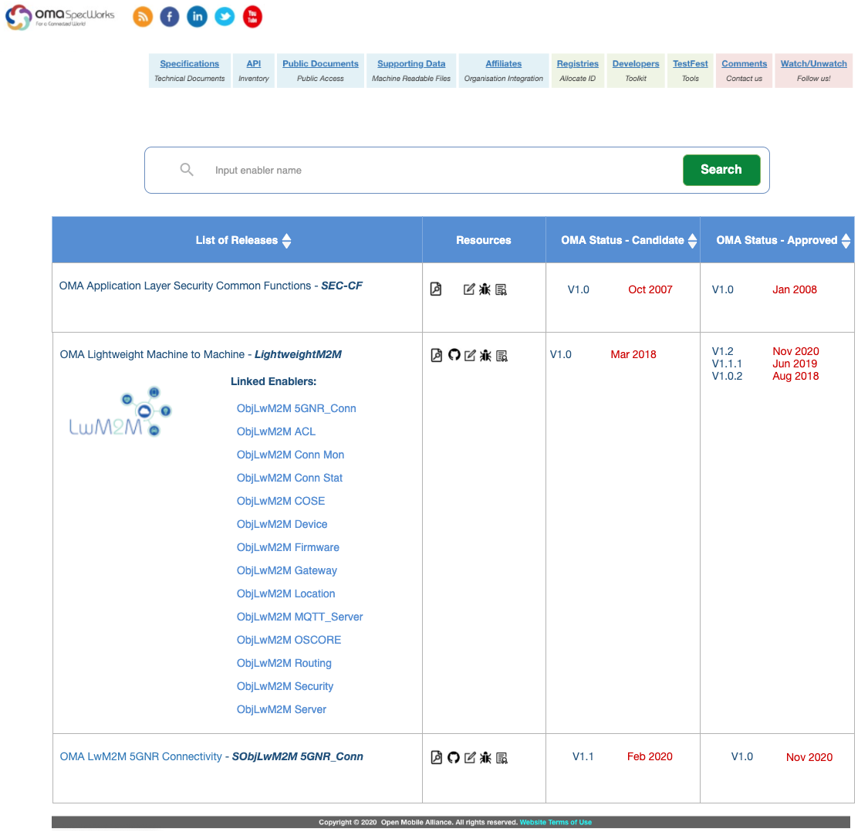Open the Developers Toolkit menu tab

pos(636,70)
